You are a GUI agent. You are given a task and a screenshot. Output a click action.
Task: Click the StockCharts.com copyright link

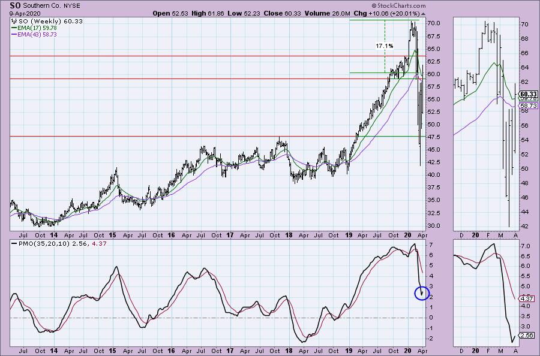point(398,5)
